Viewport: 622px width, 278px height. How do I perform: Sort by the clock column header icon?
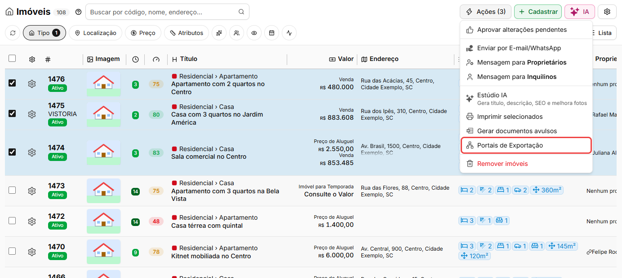[135, 59]
